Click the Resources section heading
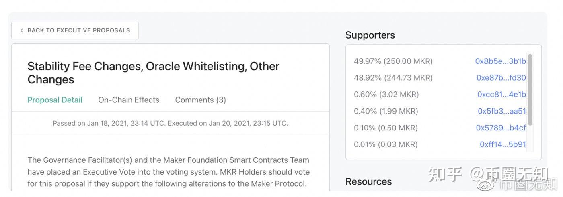 point(368,182)
